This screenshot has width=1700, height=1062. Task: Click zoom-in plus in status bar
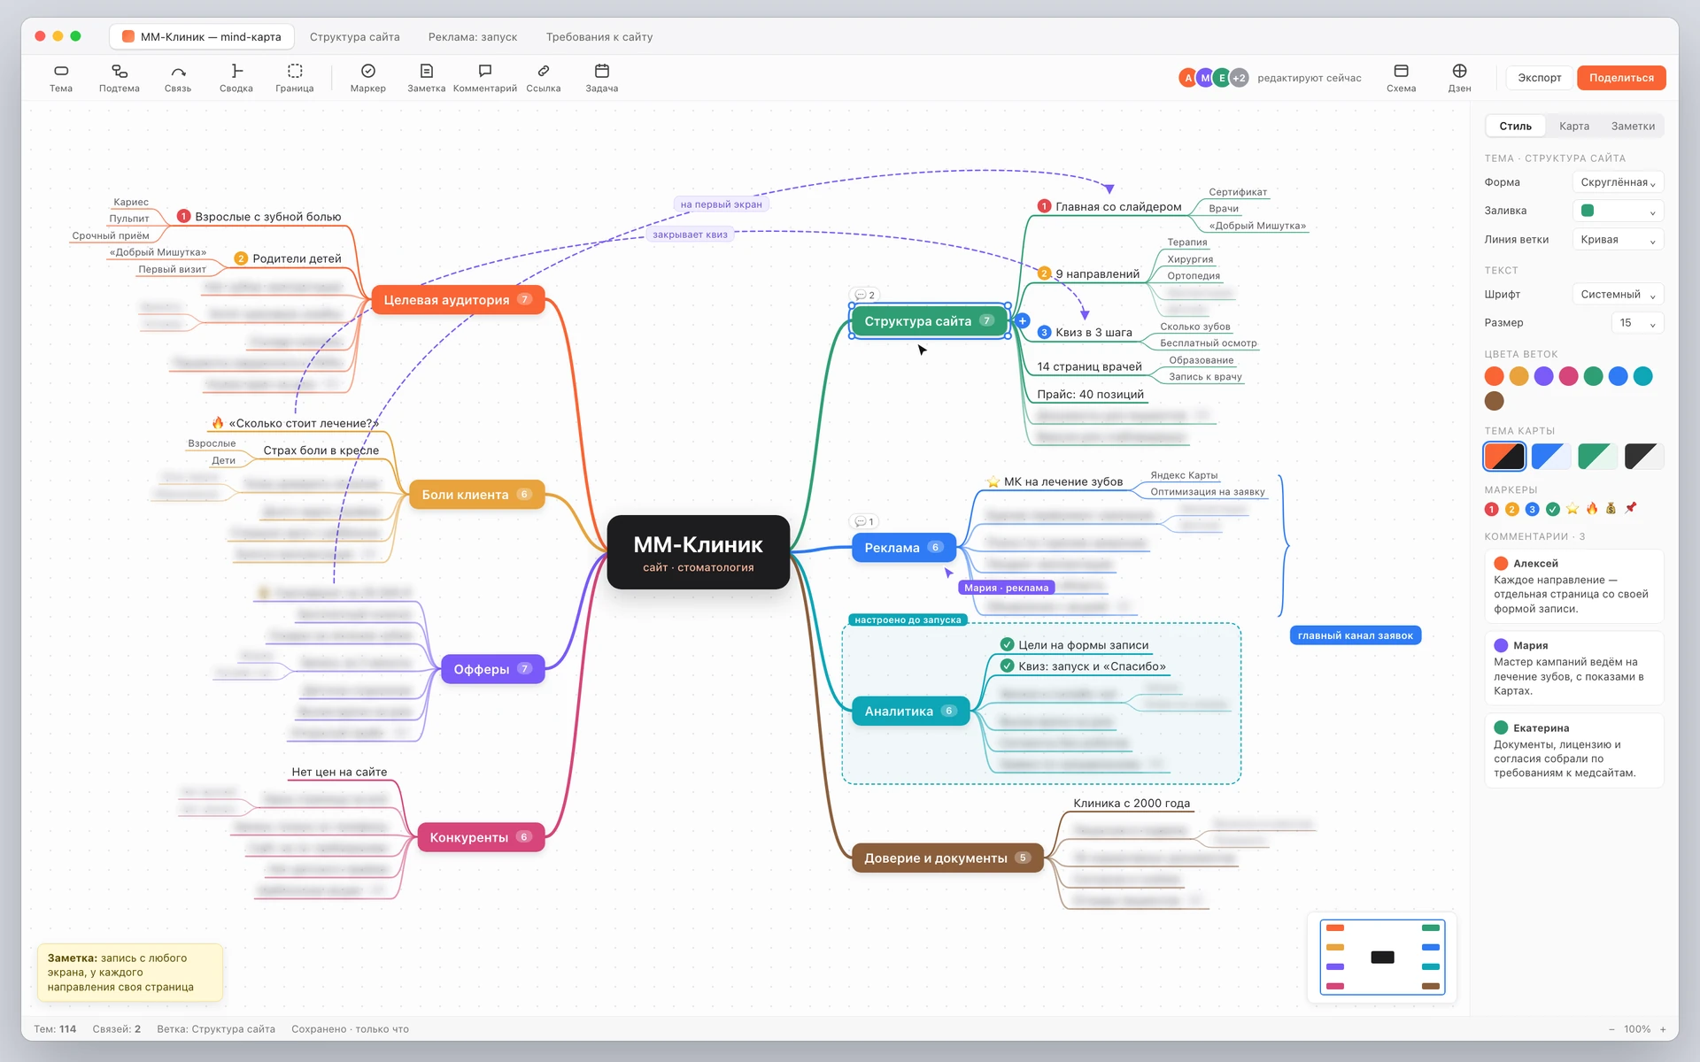pos(1663,1029)
